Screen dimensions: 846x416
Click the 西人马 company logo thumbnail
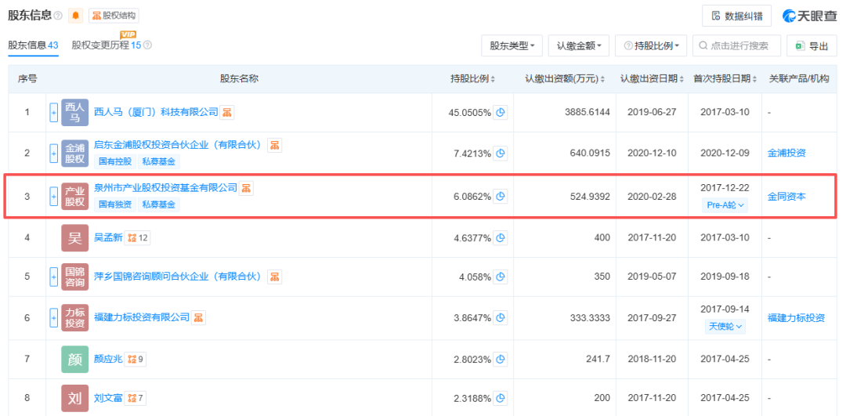pos(75,112)
